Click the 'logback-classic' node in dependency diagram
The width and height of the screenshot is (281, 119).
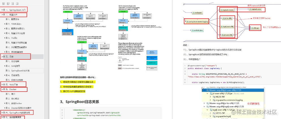pyautogui.click(x=227, y=10)
